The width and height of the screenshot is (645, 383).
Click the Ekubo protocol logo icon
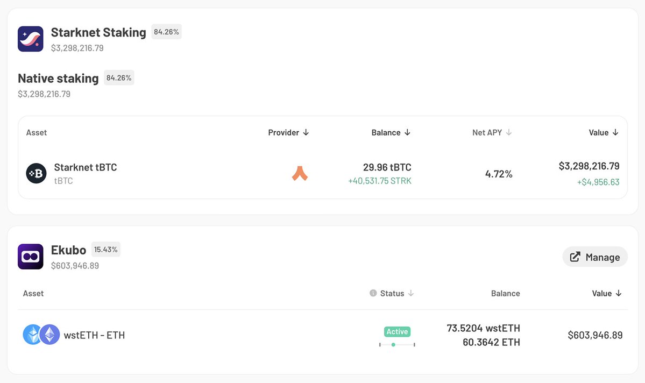[31, 257]
